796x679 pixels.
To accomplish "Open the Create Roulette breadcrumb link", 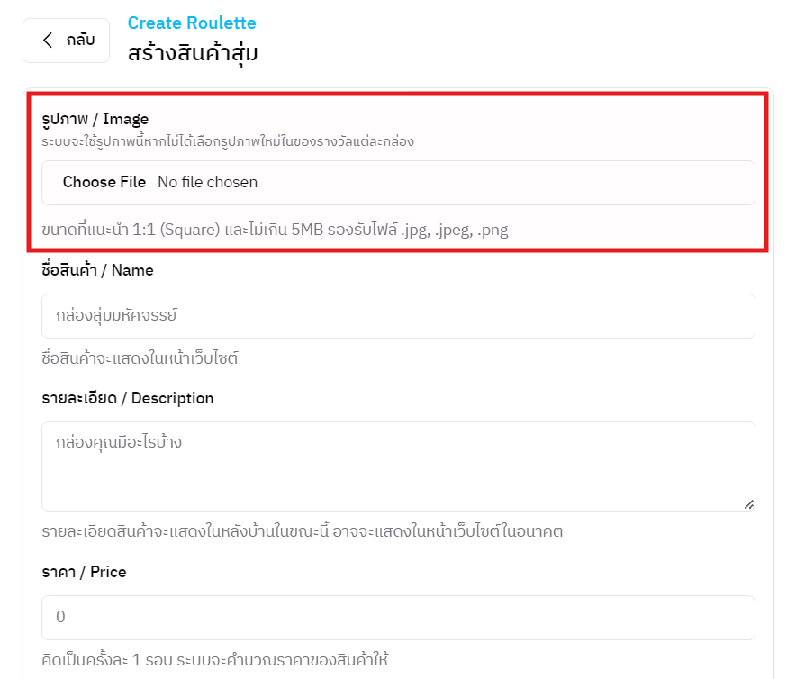I will click(x=191, y=23).
